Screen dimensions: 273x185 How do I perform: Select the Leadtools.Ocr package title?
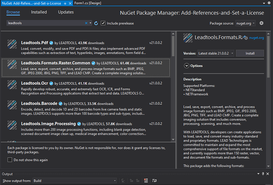[x=35, y=83]
